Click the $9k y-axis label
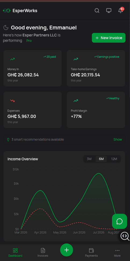The height and width of the screenshot is (261, 130). (x=16, y=184)
